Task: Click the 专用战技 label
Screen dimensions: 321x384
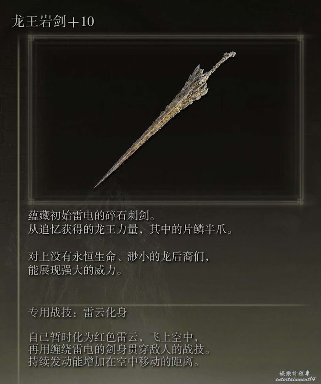Action: [x=50, y=313]
